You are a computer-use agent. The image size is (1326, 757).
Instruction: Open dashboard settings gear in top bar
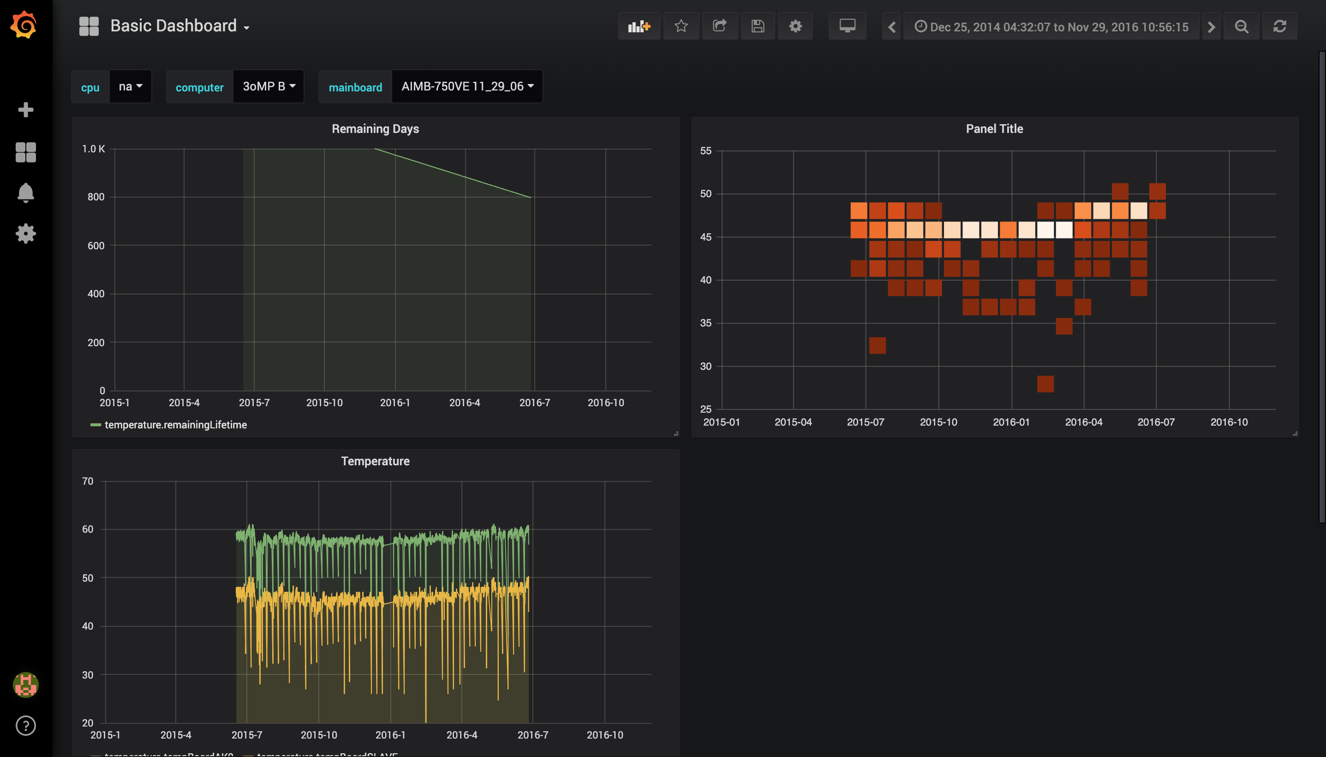click(x=795, y=26)
